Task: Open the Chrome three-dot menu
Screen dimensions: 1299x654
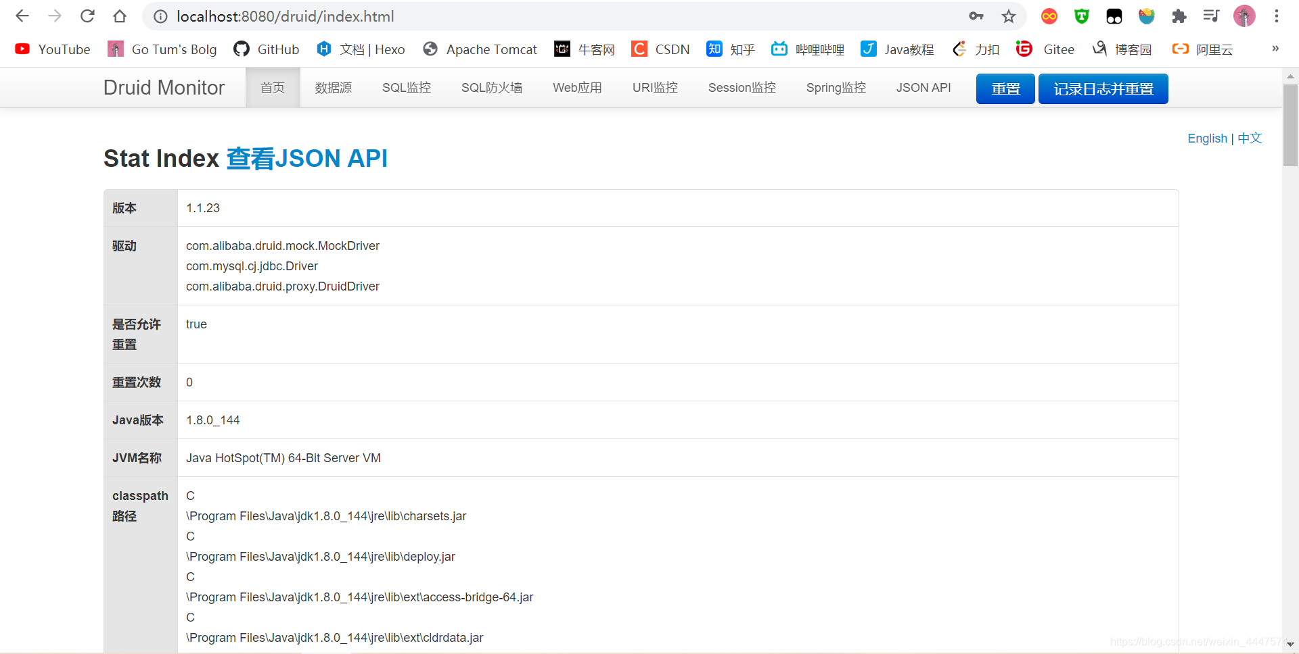Action: pos(1277,16)
